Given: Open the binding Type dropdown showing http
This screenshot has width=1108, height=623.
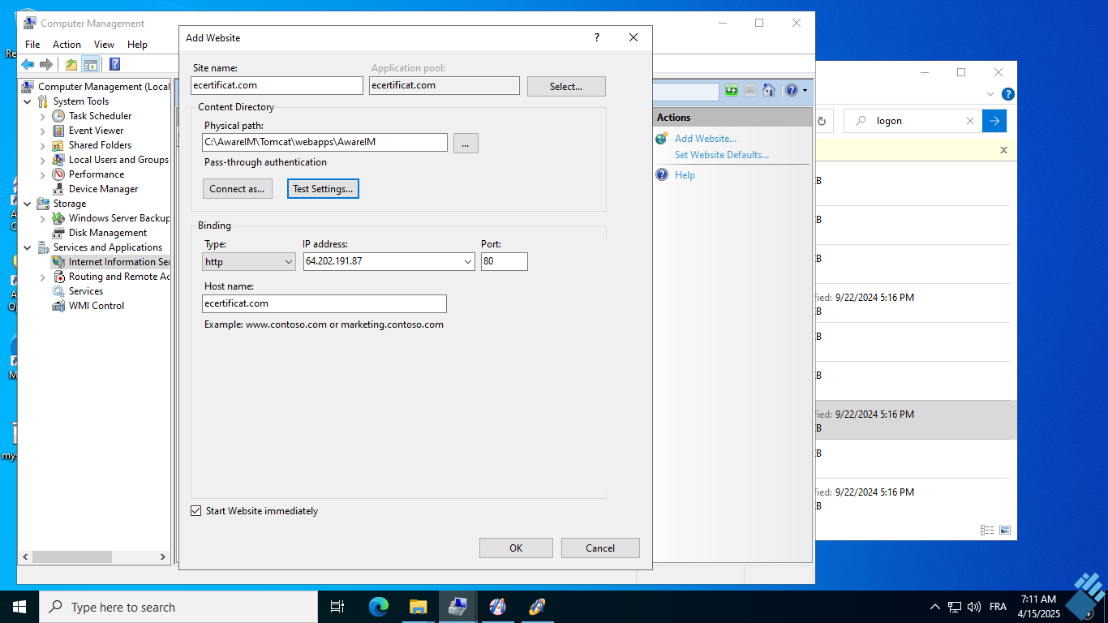Looking at the screenshot, I should [249, 262].
